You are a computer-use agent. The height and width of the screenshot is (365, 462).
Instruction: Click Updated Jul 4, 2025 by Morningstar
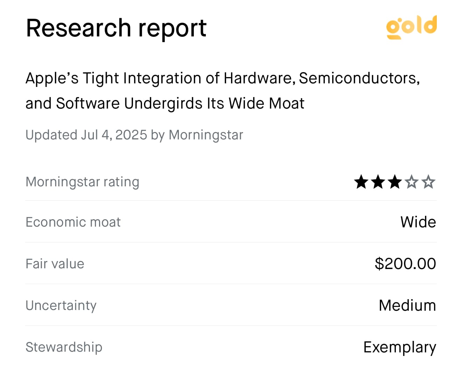pyautogui.click(x=134, y=135)
